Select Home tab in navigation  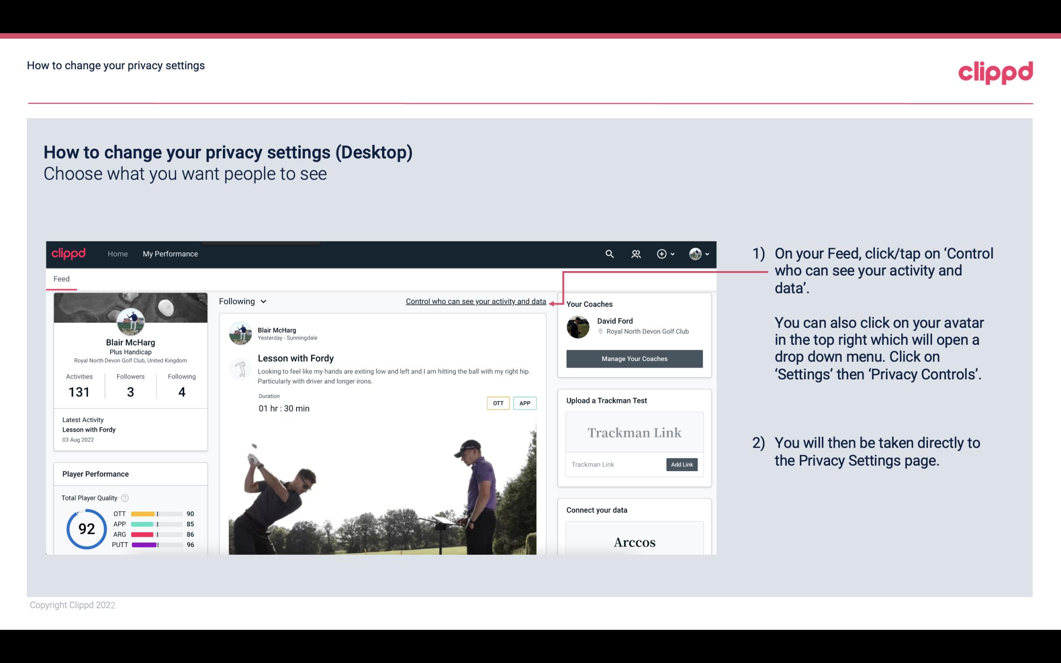coord(117,253)
